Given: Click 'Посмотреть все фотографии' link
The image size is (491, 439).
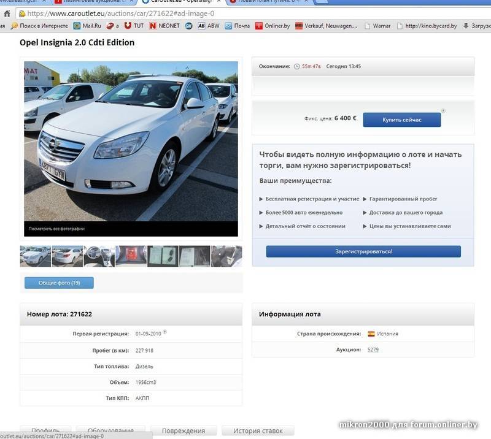Looking at the screenshot, I should (56, 229).
